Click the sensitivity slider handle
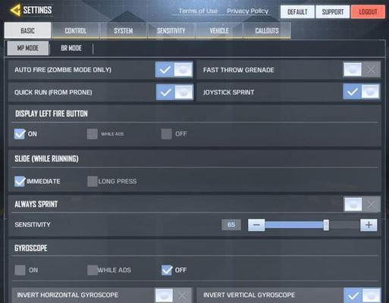Screen dimensions: 389x303 (x=326, y=225)
